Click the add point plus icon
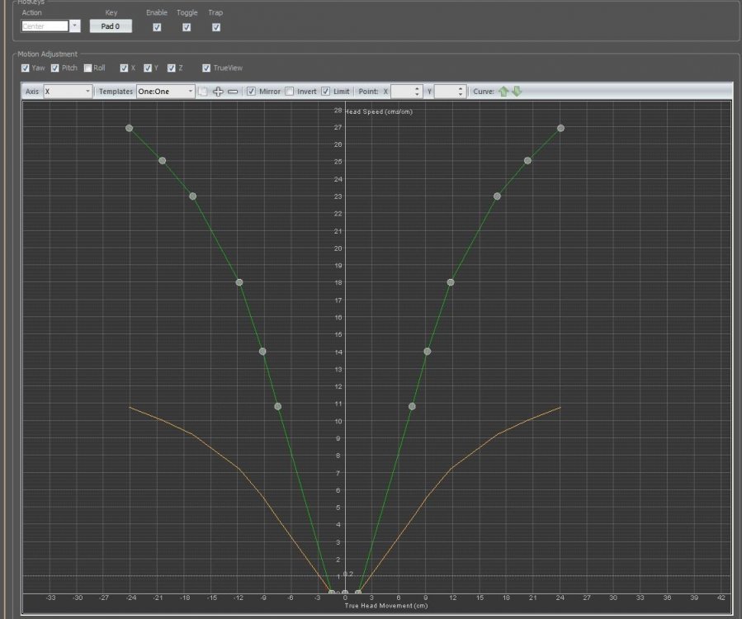The height and width of the screenshot is (619, 742). 218,92
